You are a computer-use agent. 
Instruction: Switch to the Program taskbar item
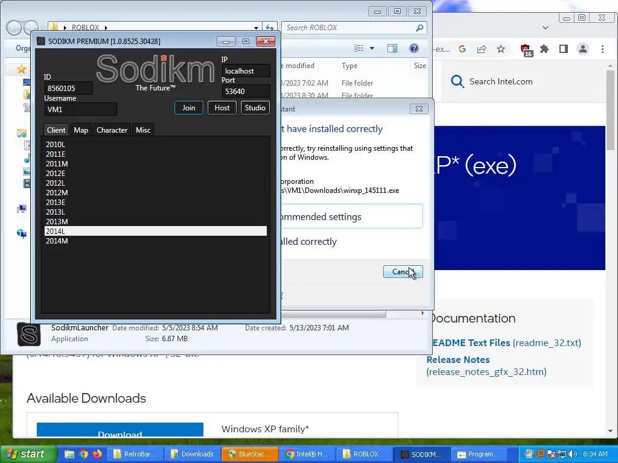click(479, 454)
